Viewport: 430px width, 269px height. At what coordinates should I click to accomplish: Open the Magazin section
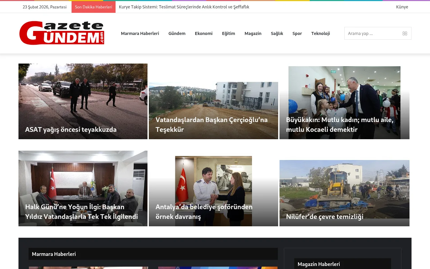coord(253,33)
